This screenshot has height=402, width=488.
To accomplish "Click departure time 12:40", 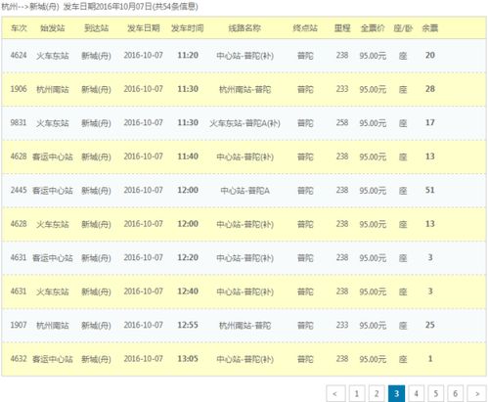I will [x=188, y=291].
